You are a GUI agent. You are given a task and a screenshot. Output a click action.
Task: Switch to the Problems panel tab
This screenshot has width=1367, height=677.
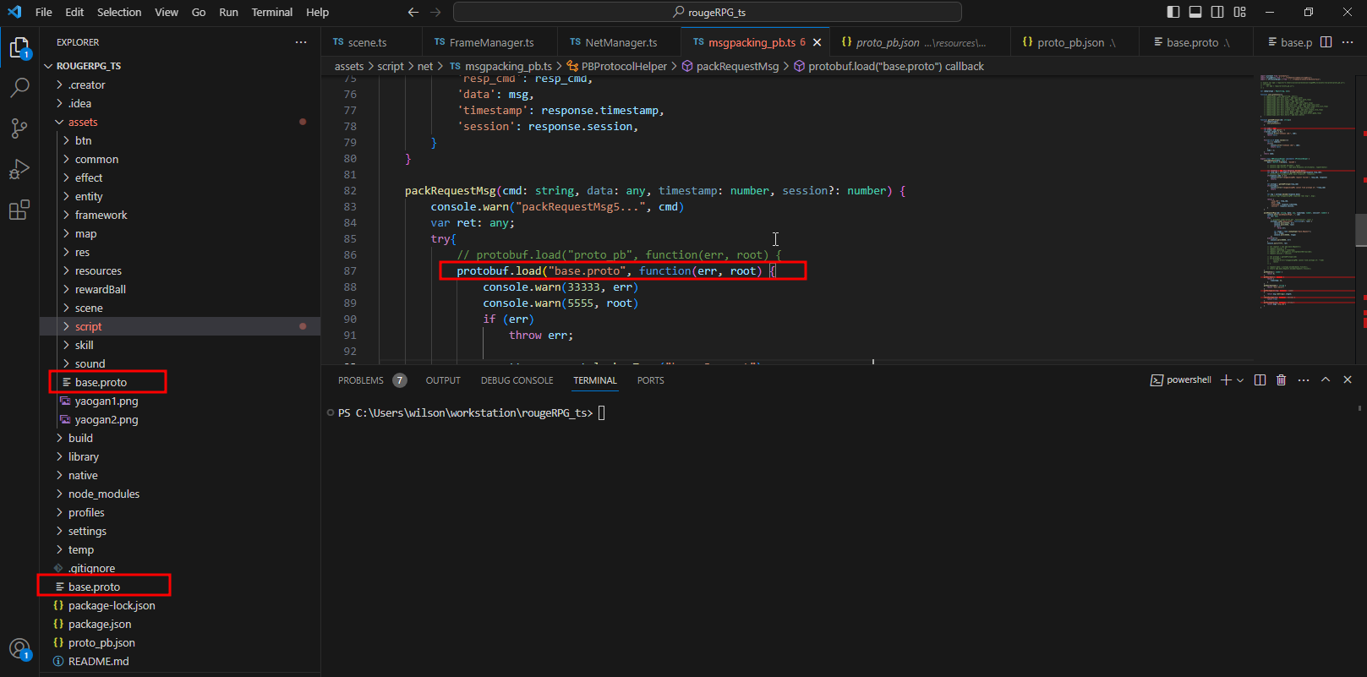(x=361, y=380)
